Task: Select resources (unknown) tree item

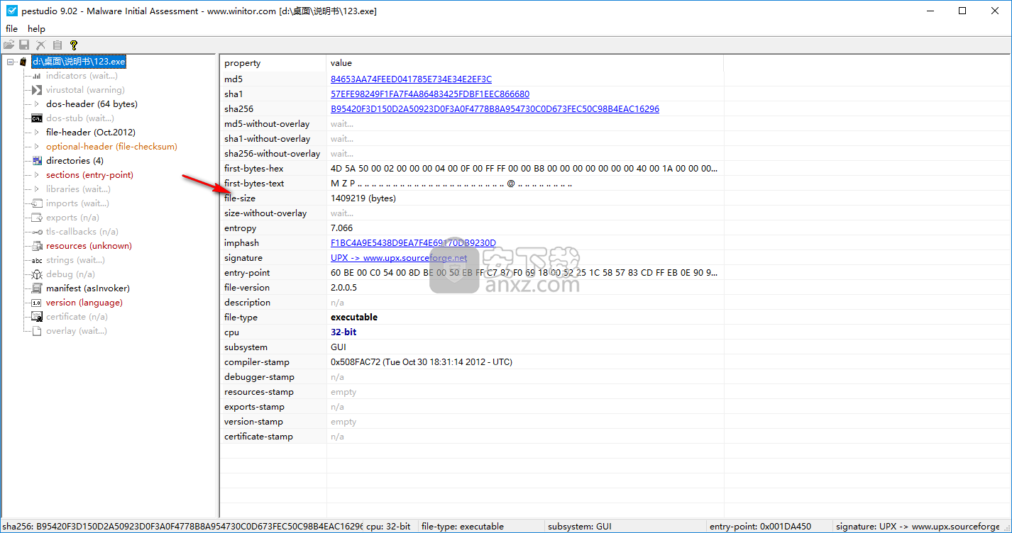Action: 89,246
